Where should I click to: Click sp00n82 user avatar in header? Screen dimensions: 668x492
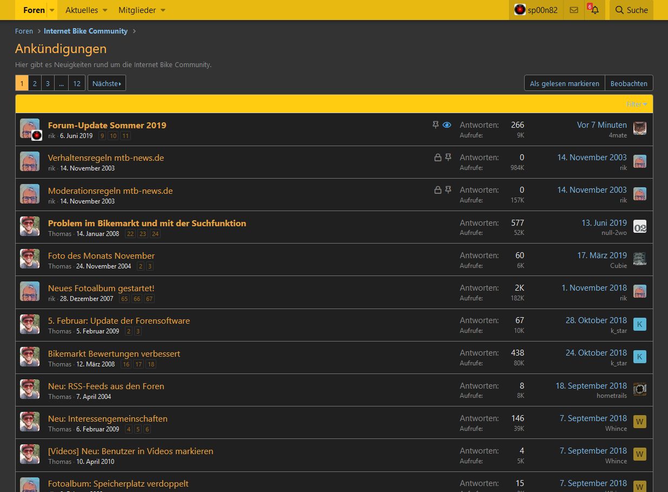(x=520, y=10)
